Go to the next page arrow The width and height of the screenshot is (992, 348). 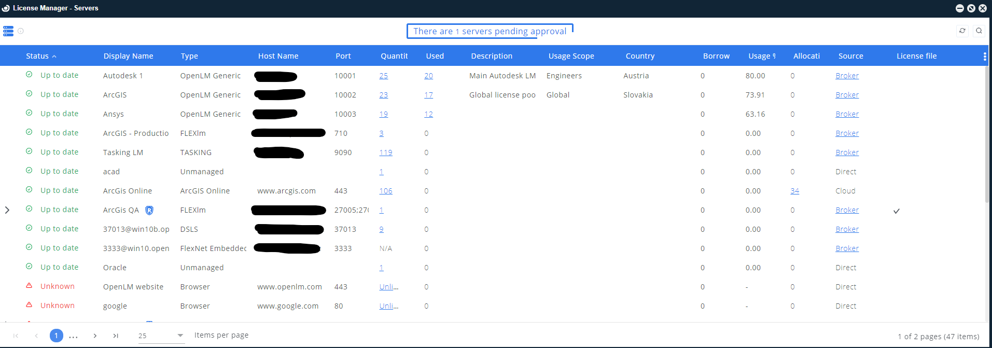95,336
